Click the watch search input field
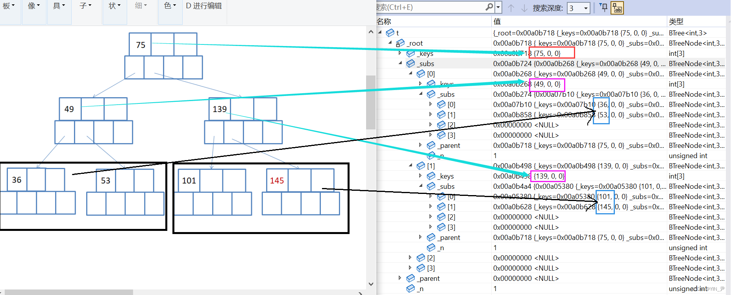This screenshot has height=295, width=731. 430,7
